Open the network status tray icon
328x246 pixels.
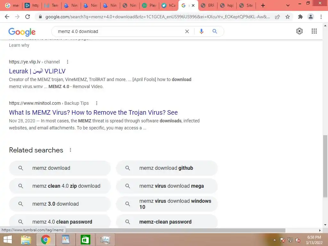click(290, 240)
